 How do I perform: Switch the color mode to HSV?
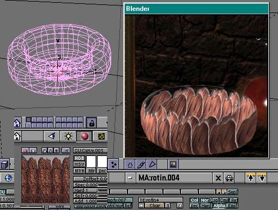coord(80,164)
